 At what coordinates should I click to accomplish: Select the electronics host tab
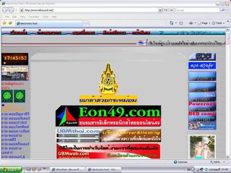(x=49, y=24)
